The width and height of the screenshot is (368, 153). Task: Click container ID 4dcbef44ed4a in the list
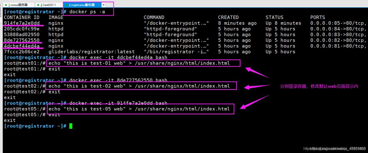[21, 46]
